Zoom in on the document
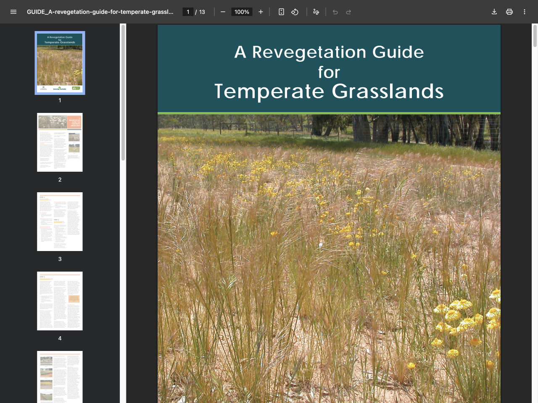 click(261, 12)
